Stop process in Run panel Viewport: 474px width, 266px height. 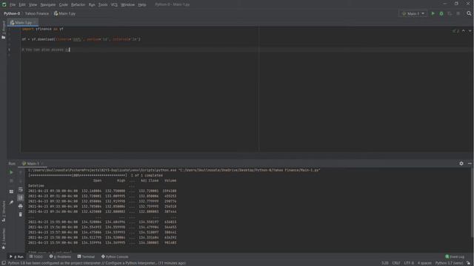[11, 180]
